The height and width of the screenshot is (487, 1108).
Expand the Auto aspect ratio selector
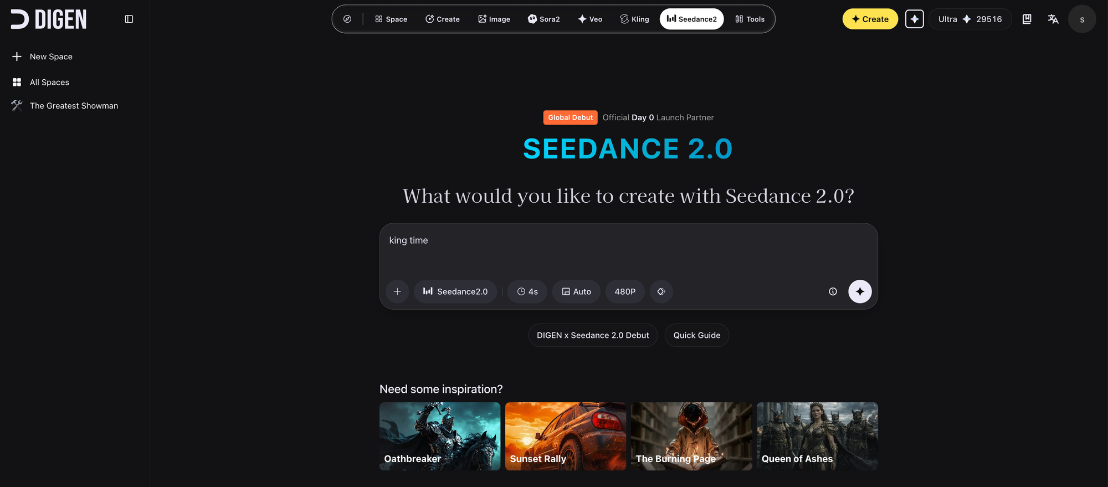point(576,291)
